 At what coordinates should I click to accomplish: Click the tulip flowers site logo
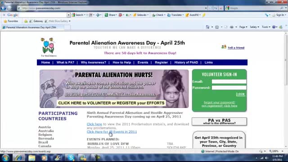point(49,47)
